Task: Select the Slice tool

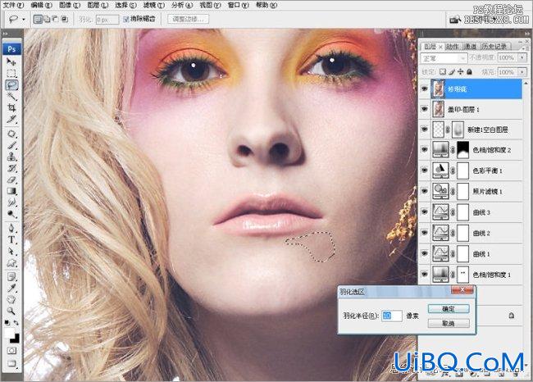Action: 11,120
